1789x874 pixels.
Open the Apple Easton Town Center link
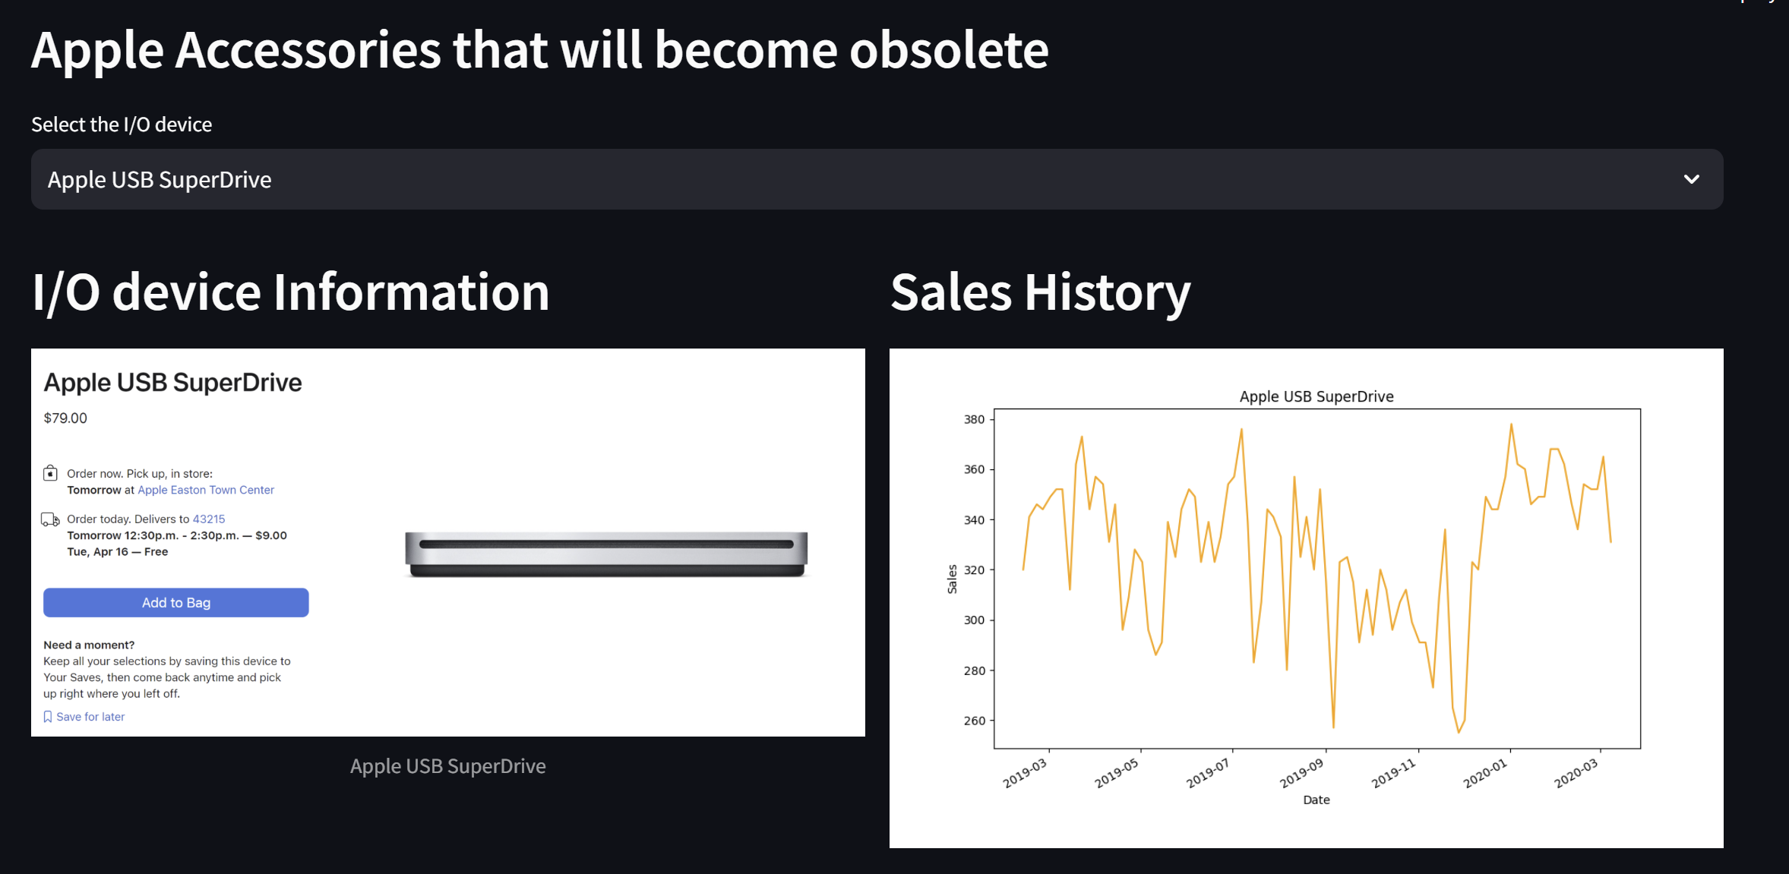click(x=206, y=490)
